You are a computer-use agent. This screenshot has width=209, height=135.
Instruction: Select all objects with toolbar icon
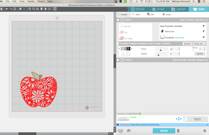point(20,9)
